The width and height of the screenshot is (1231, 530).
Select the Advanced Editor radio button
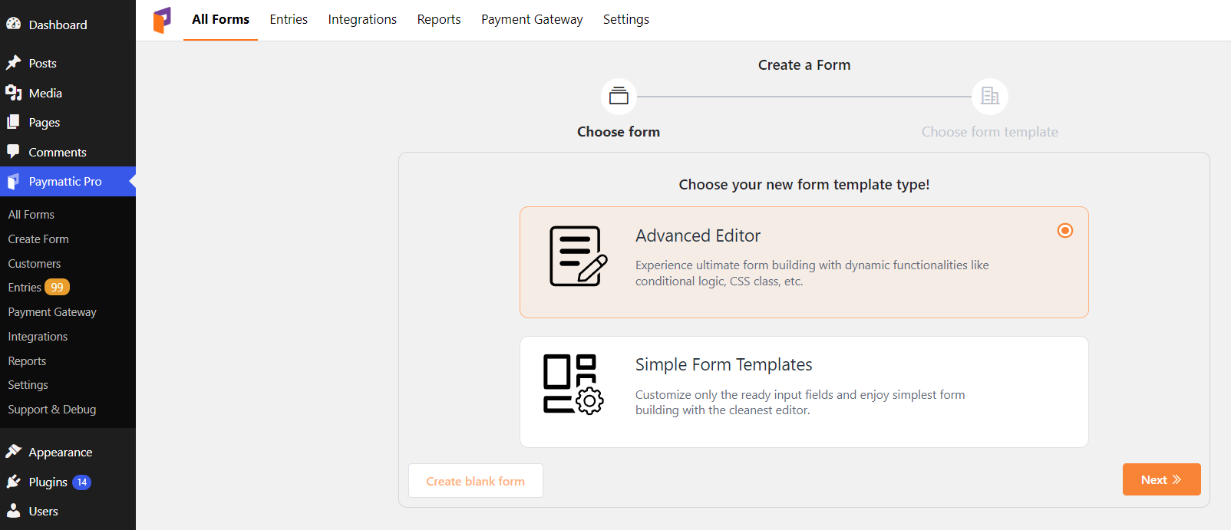coord(1064,230)
